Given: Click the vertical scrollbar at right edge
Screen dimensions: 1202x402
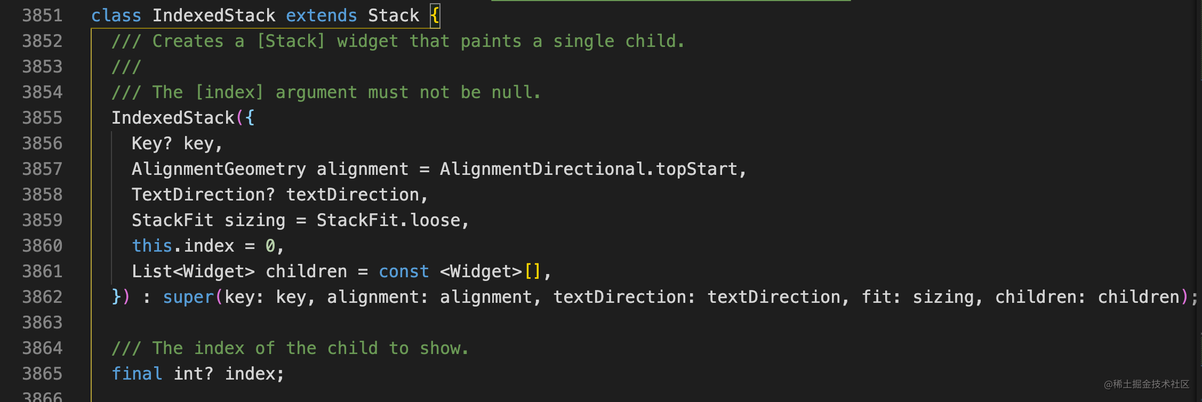Looking at the screenshot, I should point(1199,201).
